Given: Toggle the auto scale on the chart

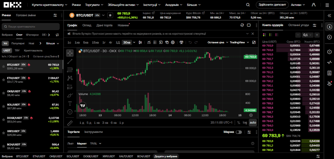Looking at the screenshot, I should pyautogui.click(x=253, y=123).
